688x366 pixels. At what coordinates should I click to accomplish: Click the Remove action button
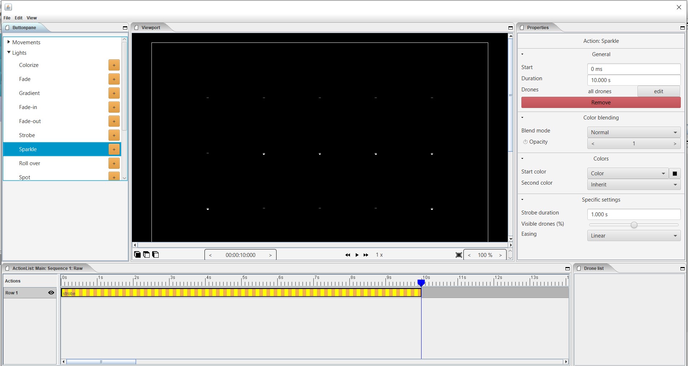(x=601, y=103)
